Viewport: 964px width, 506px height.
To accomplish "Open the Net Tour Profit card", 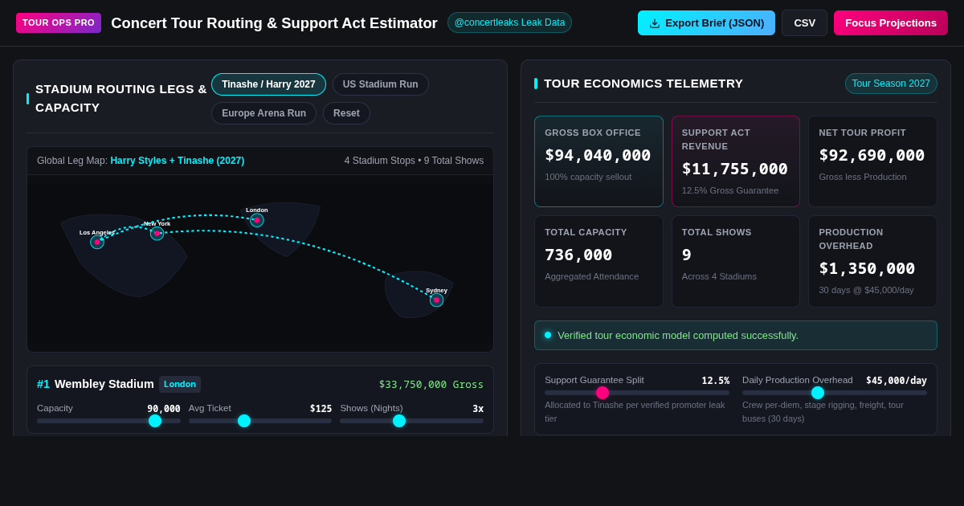I will click(872, 161).
